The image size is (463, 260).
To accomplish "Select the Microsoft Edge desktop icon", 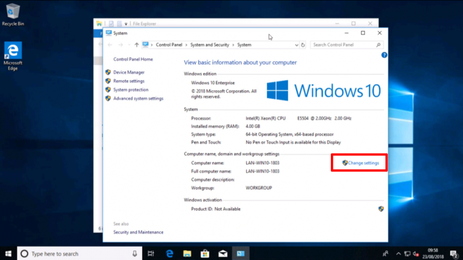I will point(13,56).
